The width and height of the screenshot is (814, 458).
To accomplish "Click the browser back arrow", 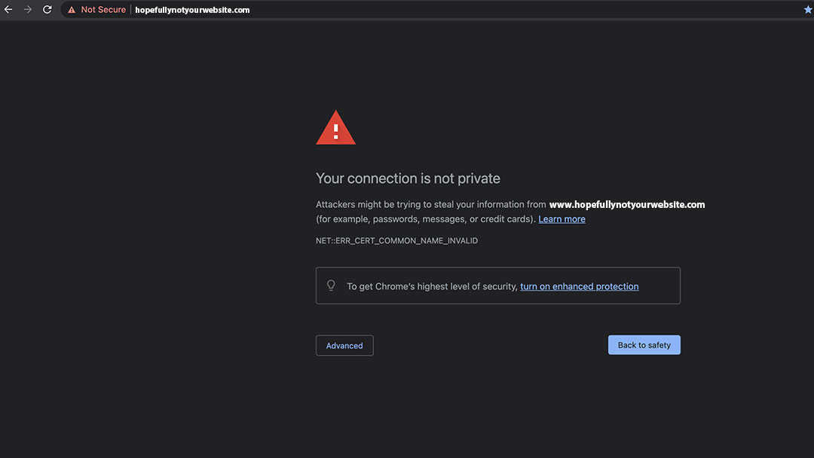I will tap(8, 10).
